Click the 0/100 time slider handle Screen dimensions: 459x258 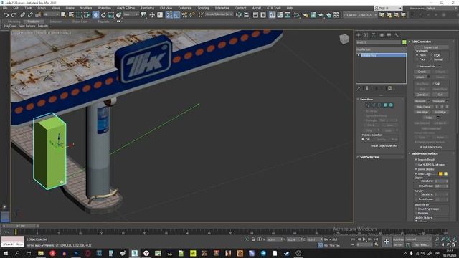21,226
